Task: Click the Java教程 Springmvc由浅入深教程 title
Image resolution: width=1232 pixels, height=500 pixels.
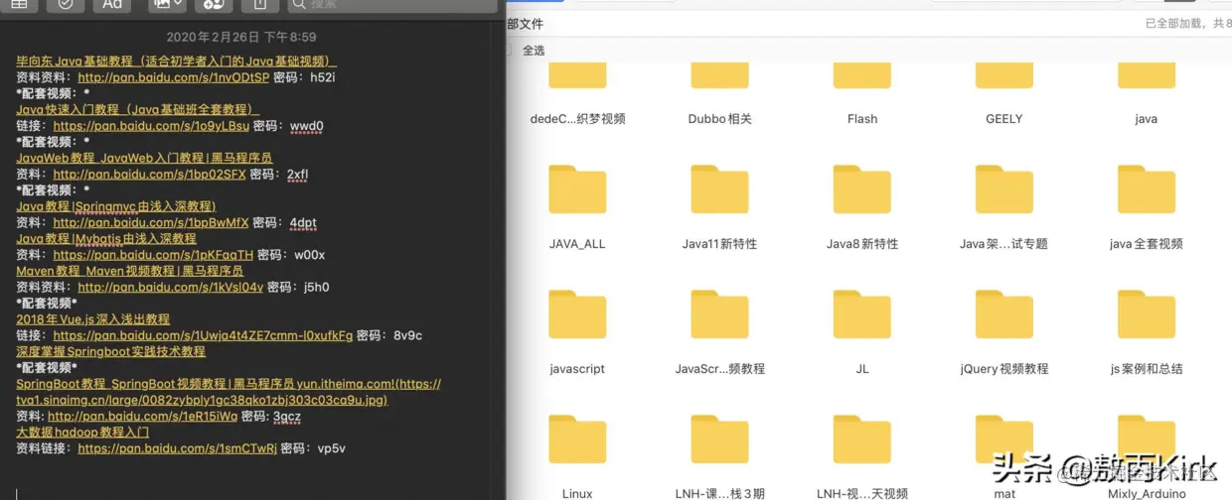Action: click(x=115, y=206)
